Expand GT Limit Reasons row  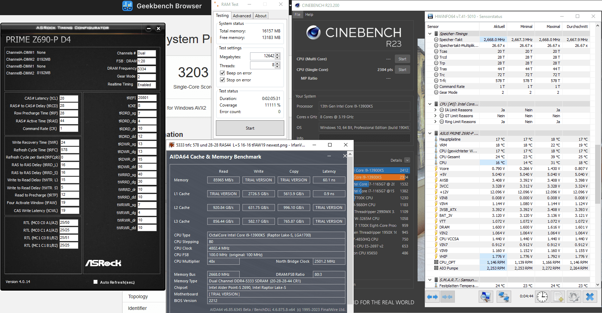click(436, 116)
